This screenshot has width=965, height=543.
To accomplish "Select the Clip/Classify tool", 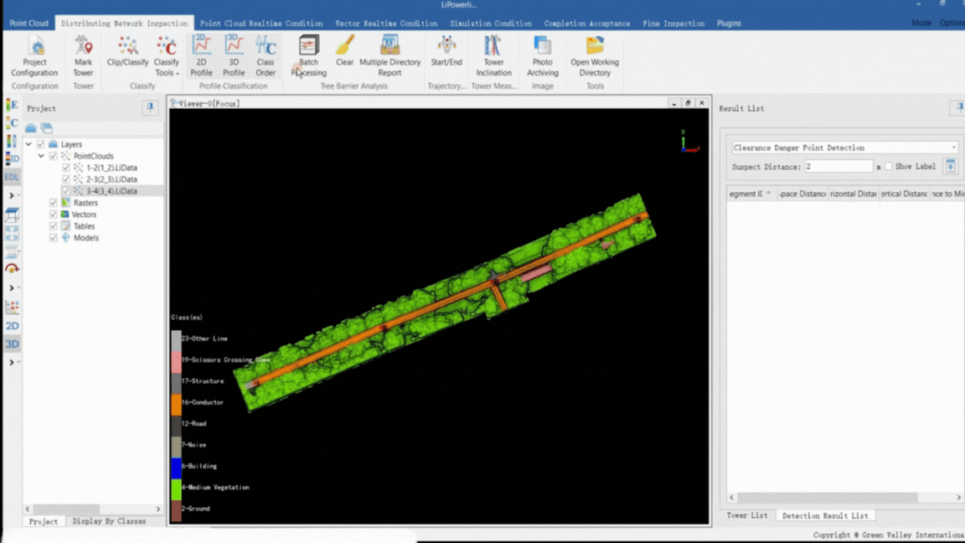I will (x=127, y=55).
